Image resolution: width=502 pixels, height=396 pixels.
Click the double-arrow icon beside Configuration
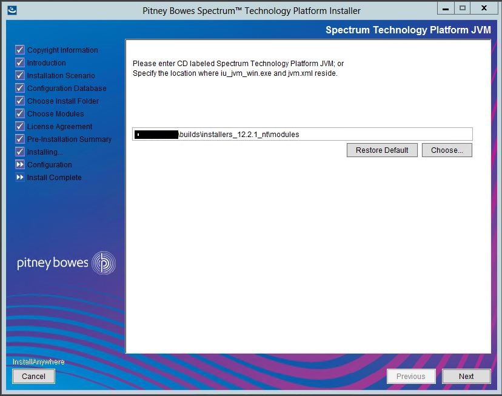pyautogui.click(x=20, y=164)
